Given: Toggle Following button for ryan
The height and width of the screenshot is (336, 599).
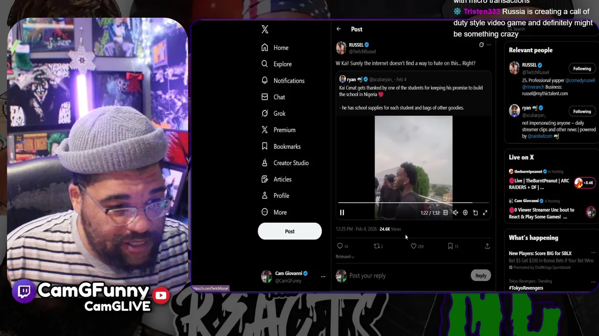Looking at the screenshot, I should [582, 112].
